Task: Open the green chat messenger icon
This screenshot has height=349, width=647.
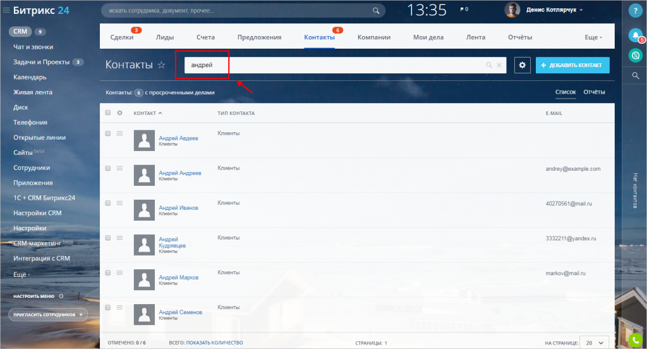Action: tap(636, 56)
